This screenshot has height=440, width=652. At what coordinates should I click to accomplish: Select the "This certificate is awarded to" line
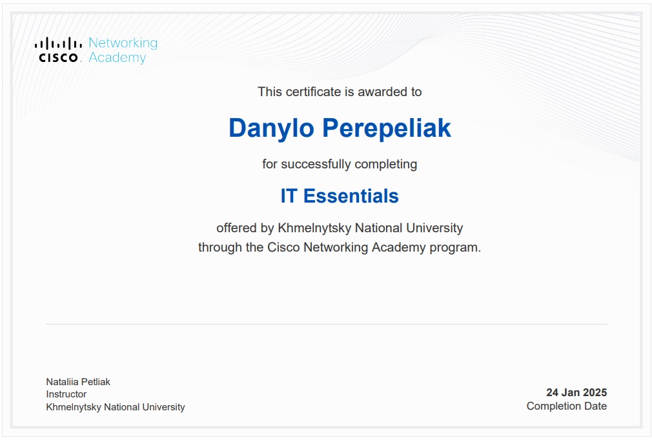tap(340, 92)
